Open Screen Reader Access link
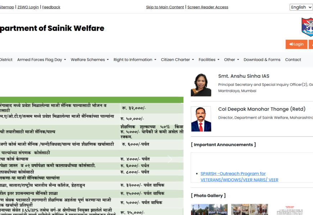 (208, 7)
